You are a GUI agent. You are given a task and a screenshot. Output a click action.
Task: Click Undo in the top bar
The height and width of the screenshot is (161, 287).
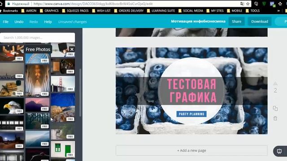(19, 22)
